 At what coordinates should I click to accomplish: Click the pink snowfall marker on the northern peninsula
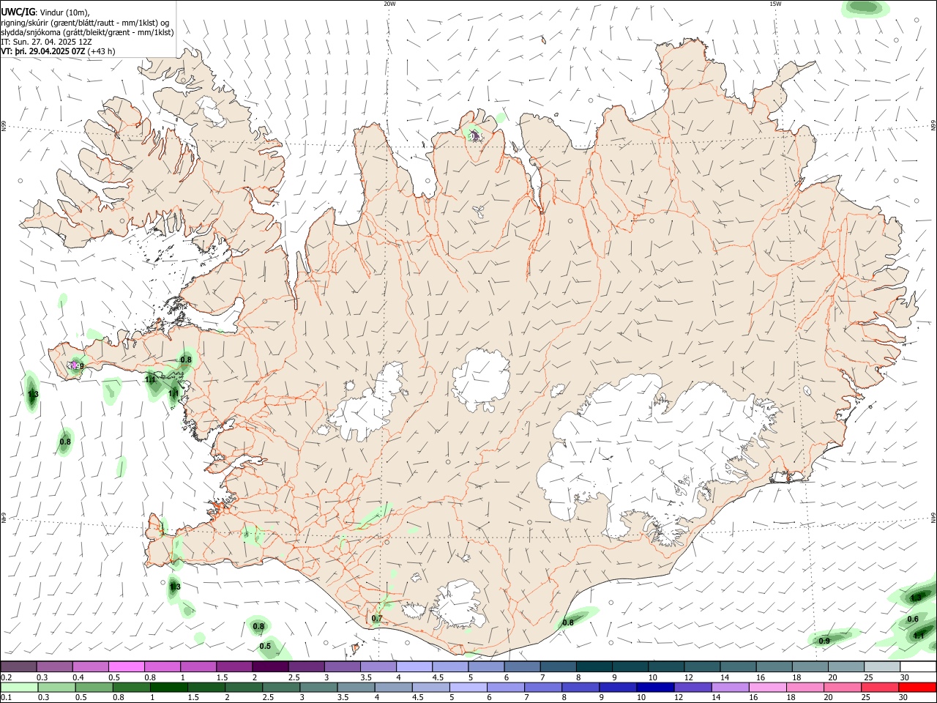tap(474, 135)
